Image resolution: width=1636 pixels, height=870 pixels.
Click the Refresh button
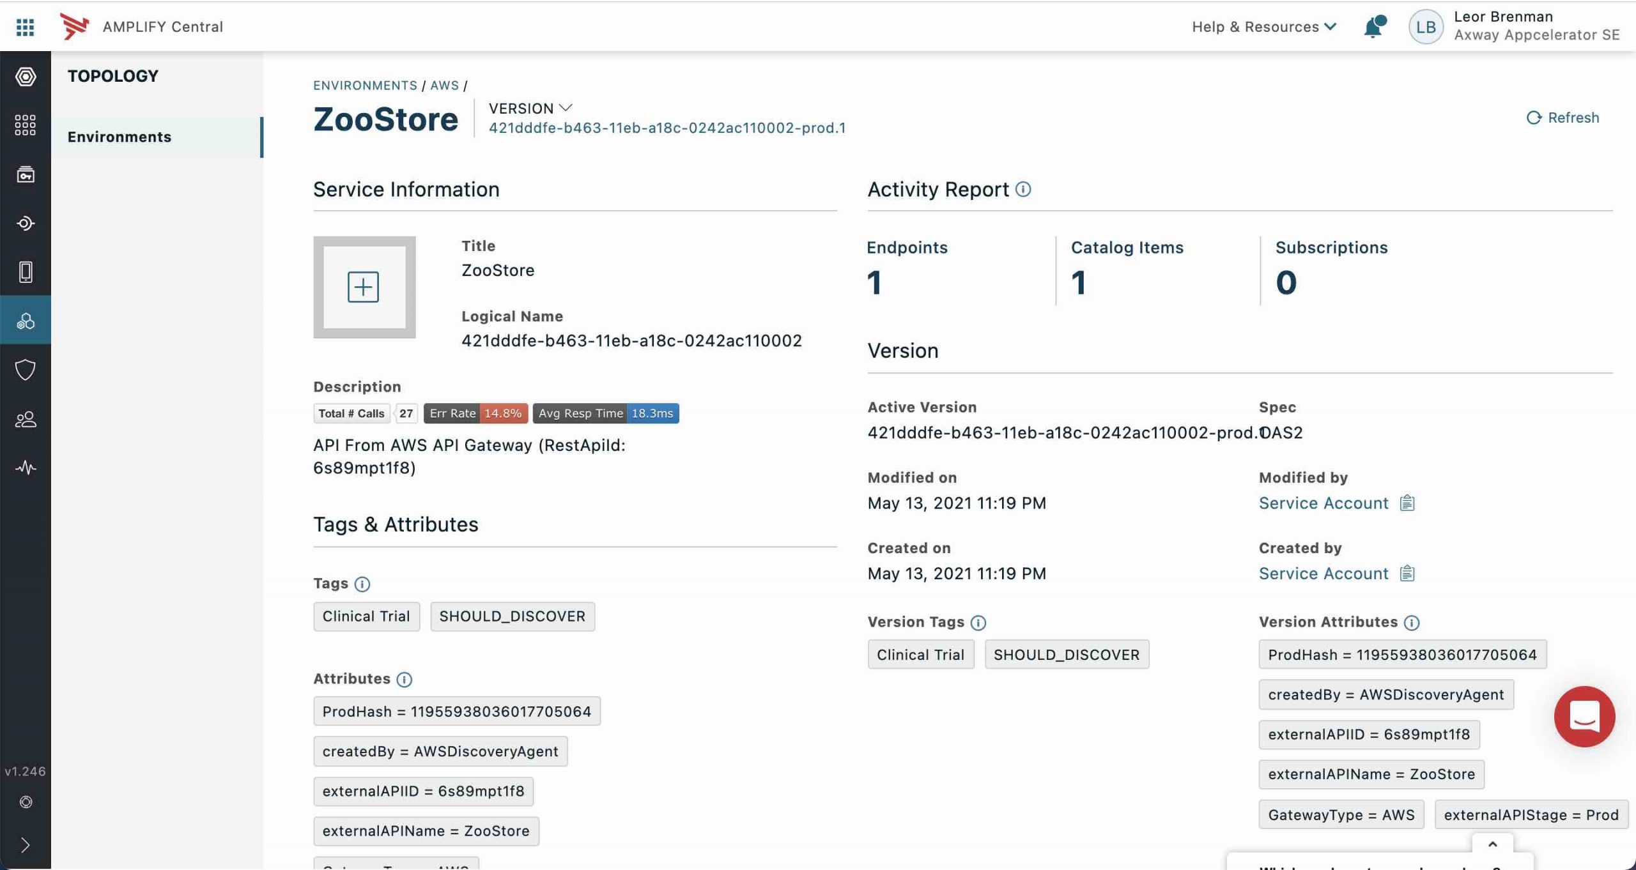pyautogui.click(x=1563, y=118)
